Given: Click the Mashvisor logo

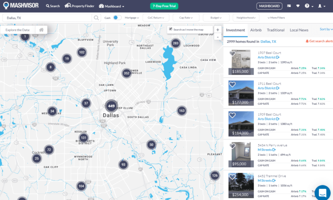Looking at the screenshot, I should [21, 5].
